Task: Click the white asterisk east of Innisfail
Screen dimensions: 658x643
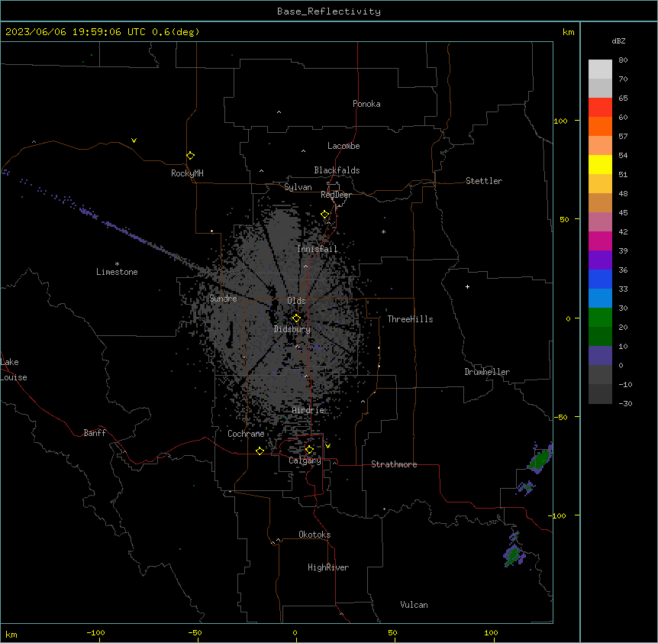Action: 383,231
